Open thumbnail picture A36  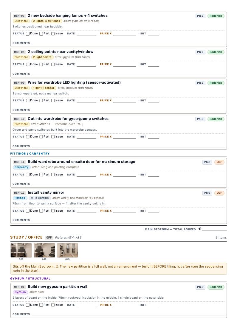tap(67, 250)
